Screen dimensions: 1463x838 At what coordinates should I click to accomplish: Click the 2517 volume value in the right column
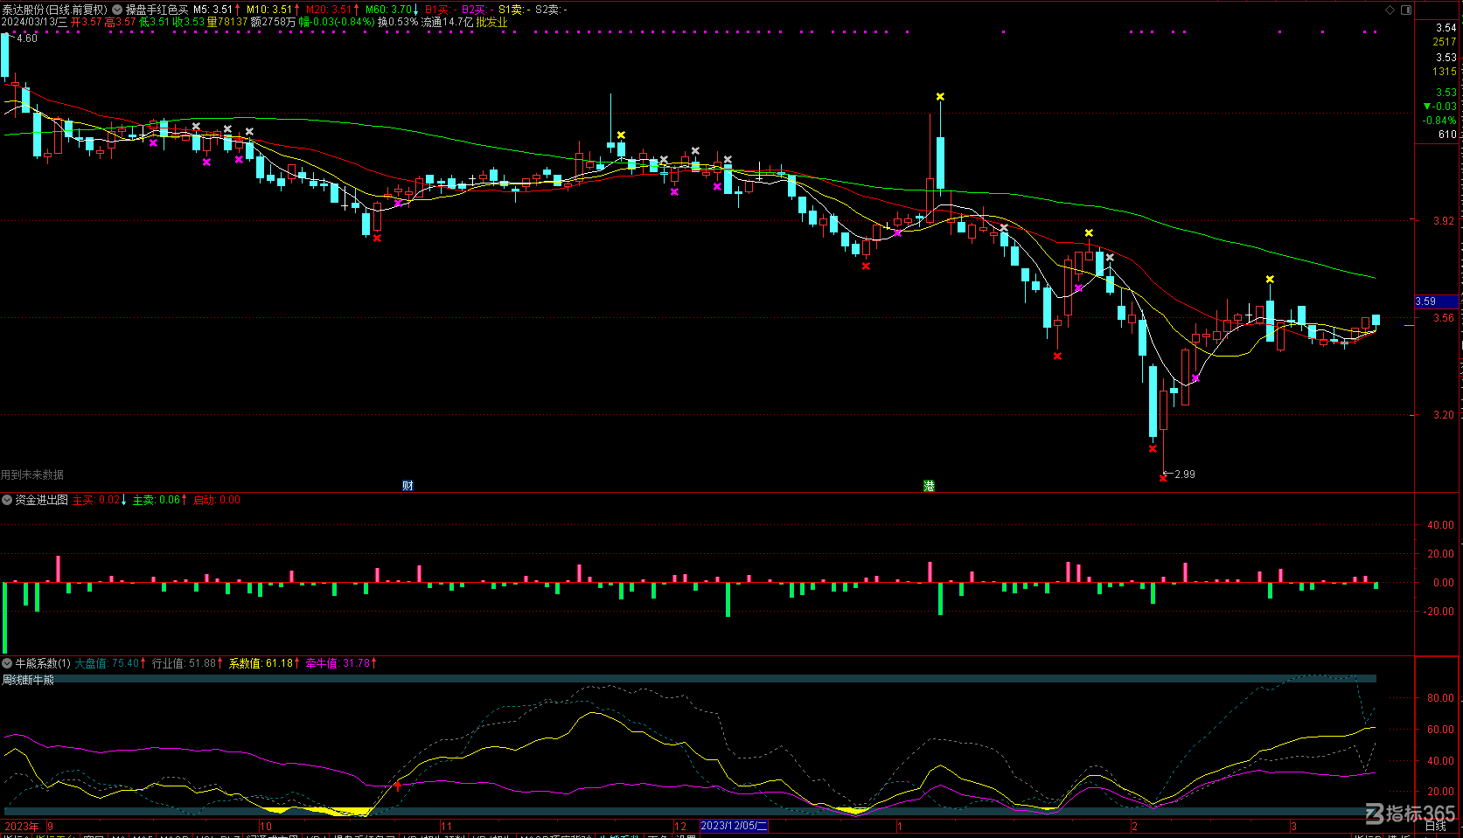[1445, 42]
